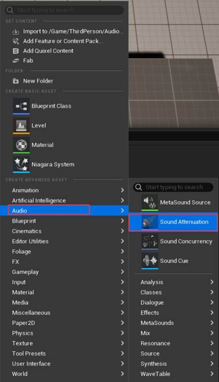Image resolution: width=219 pixels, height=382 pixels.
Task: Focus the main menu search field
Action: coord(64,10)
